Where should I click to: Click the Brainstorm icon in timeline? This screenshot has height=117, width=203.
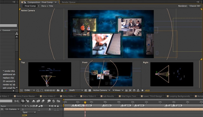pos(49,101)
